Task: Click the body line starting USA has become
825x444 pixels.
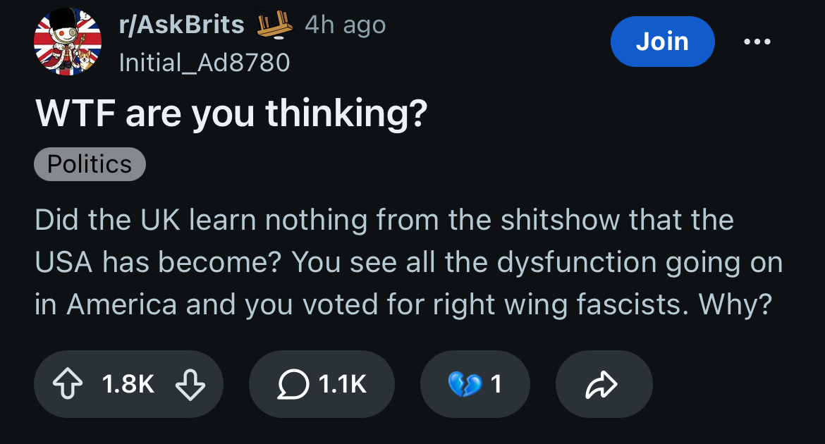Action: tap(409, 262)
